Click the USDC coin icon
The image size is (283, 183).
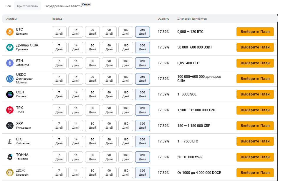tap(10, 79)
